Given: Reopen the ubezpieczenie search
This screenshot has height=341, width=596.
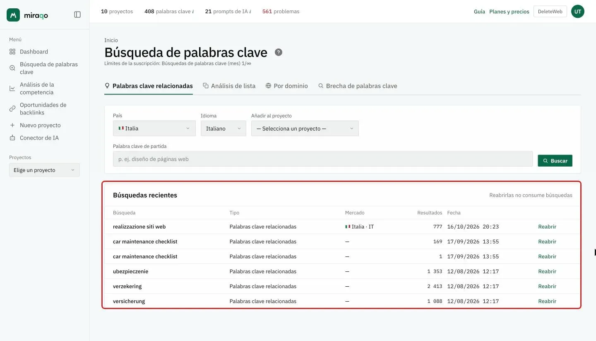Looking at the screenshot, I should point(547,271).
